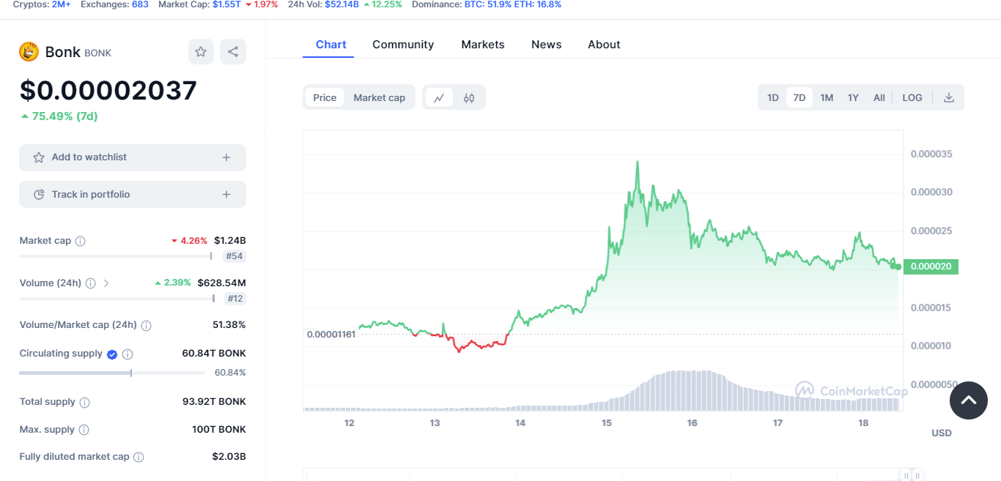Click the 51.38% volume/market cap value

[x=229, y=325]
